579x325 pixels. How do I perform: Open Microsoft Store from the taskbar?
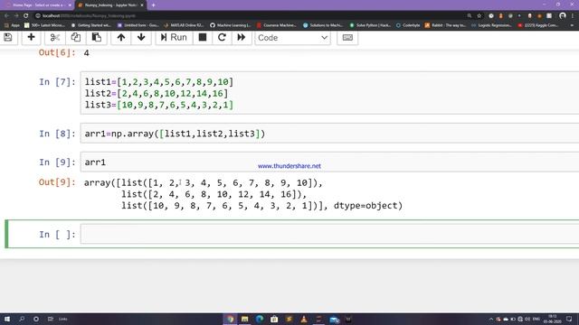click(x=274, y=319)
